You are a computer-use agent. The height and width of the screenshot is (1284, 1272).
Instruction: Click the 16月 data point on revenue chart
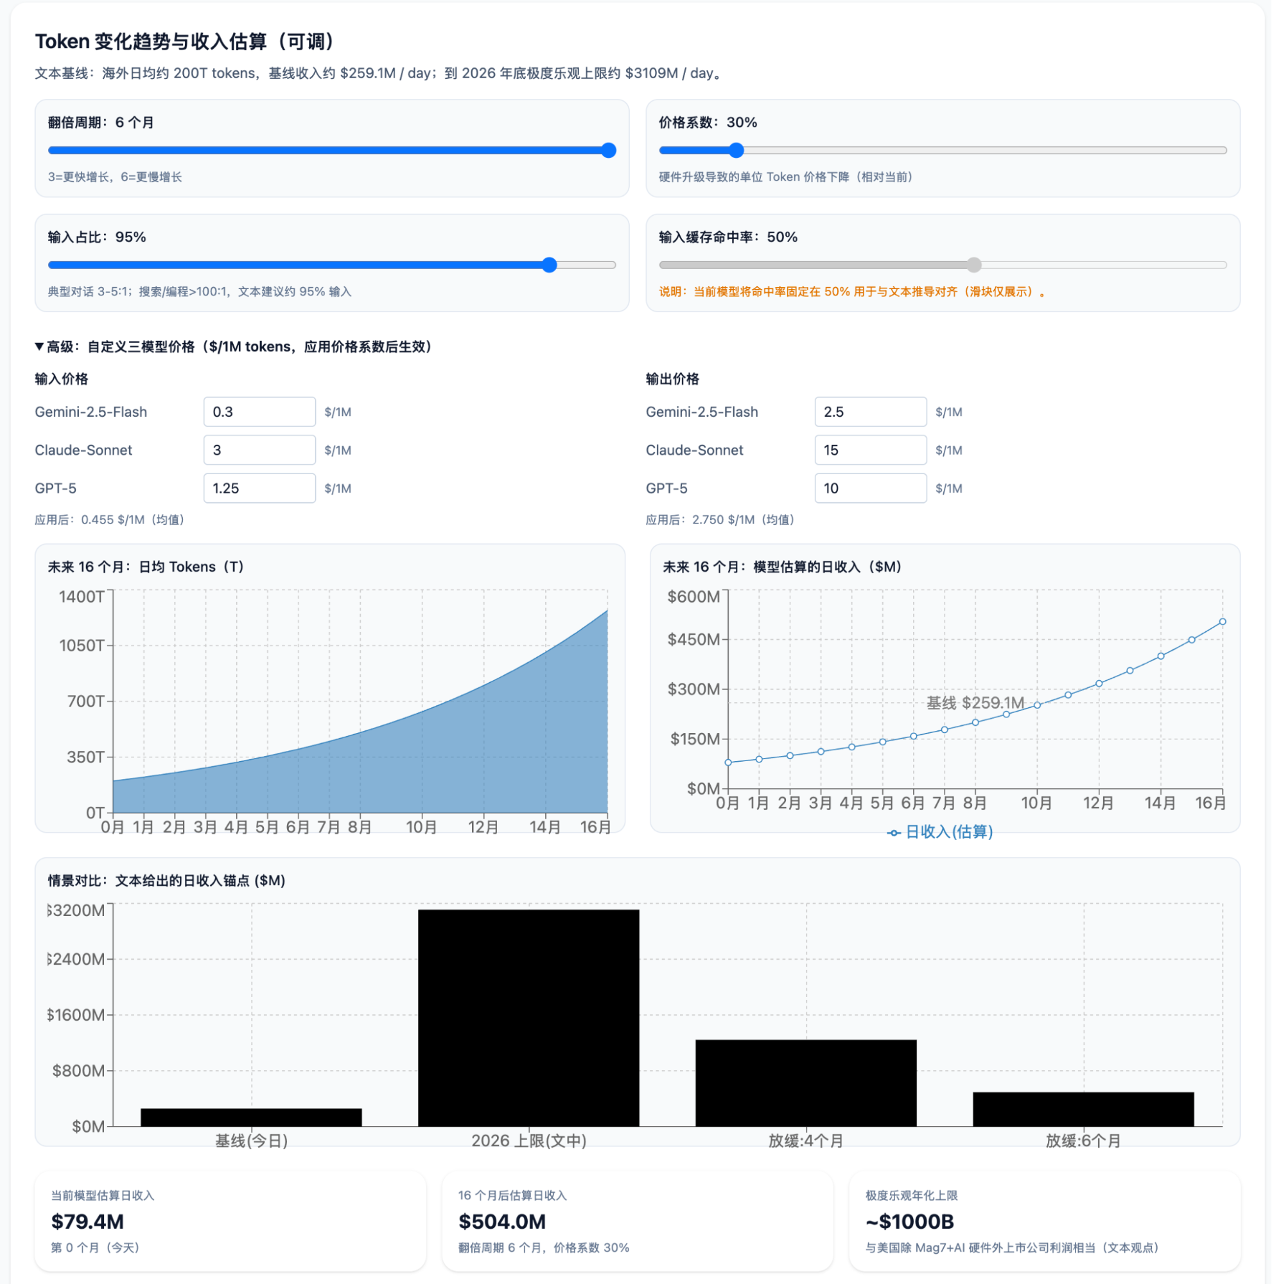tap(1223, 622)
